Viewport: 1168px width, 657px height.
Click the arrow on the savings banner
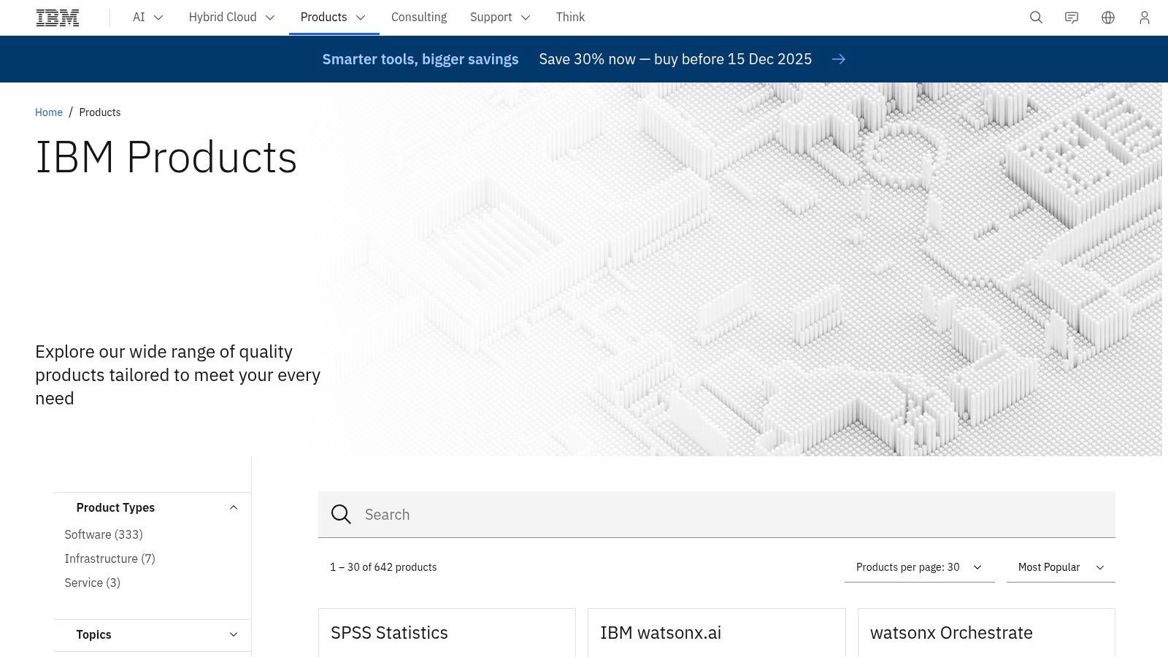tap(838, 59)
